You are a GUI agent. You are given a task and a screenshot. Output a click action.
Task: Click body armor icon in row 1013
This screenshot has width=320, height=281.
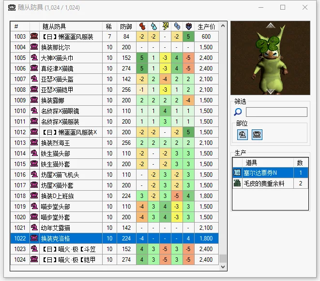pyautogui.click(x=34, y=142)
